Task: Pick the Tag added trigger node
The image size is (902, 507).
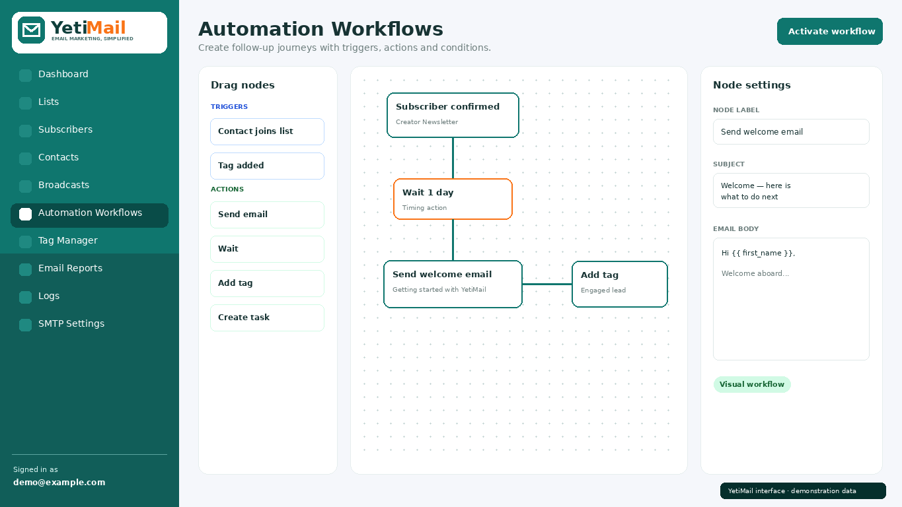Action: click(267, 166)
